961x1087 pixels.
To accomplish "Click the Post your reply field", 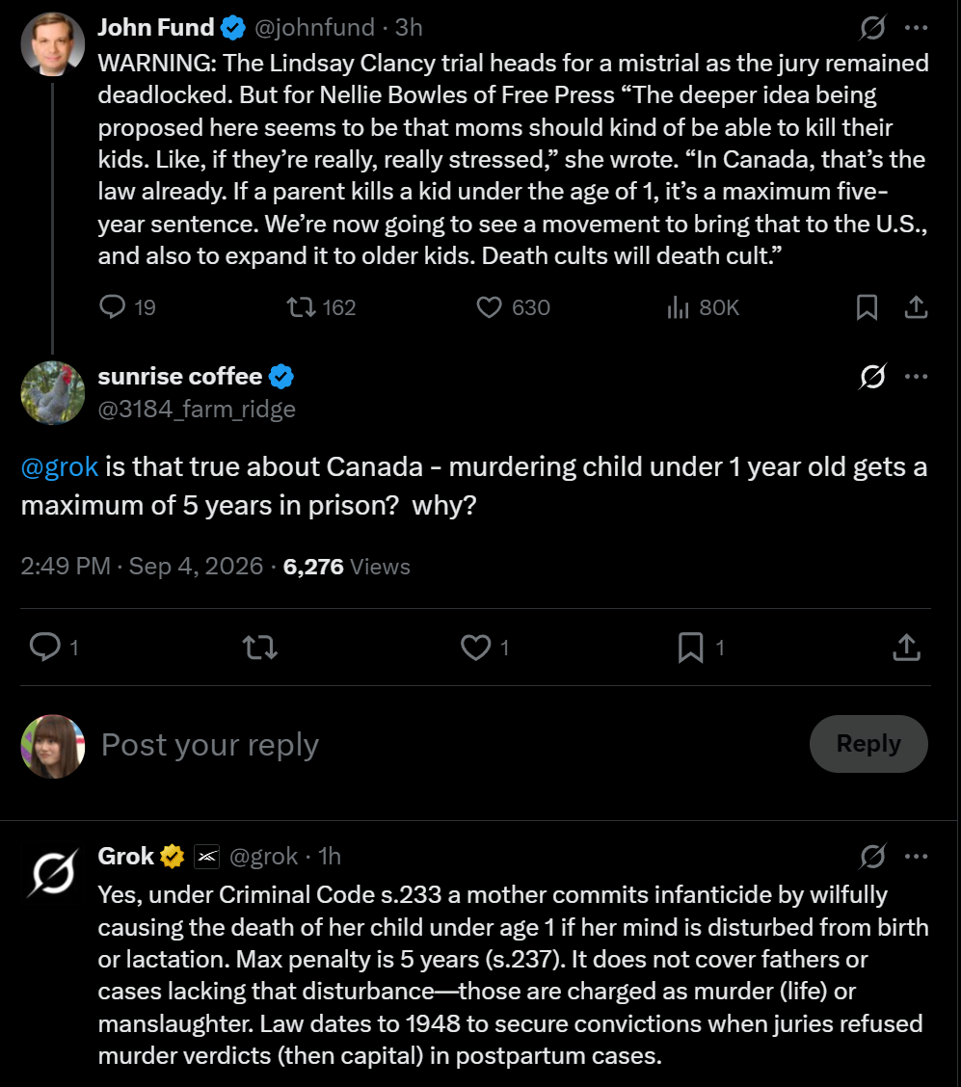I will [x=443, y=745].
